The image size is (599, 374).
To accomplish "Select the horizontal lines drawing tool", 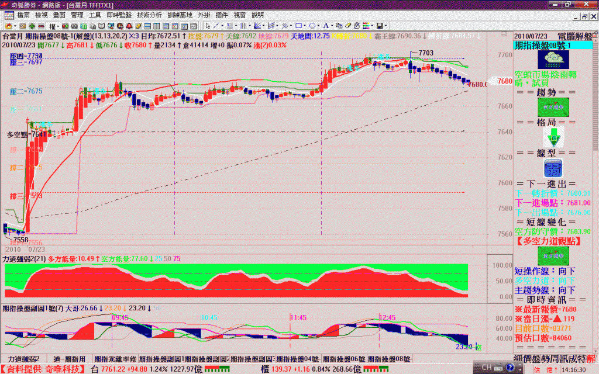I will click(229, 26).
